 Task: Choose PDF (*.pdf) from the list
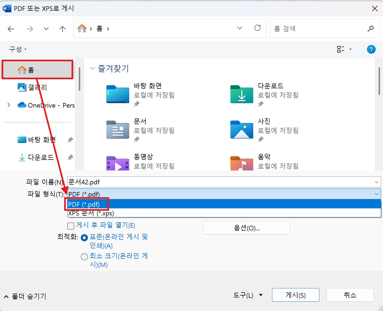click(224, 204)
